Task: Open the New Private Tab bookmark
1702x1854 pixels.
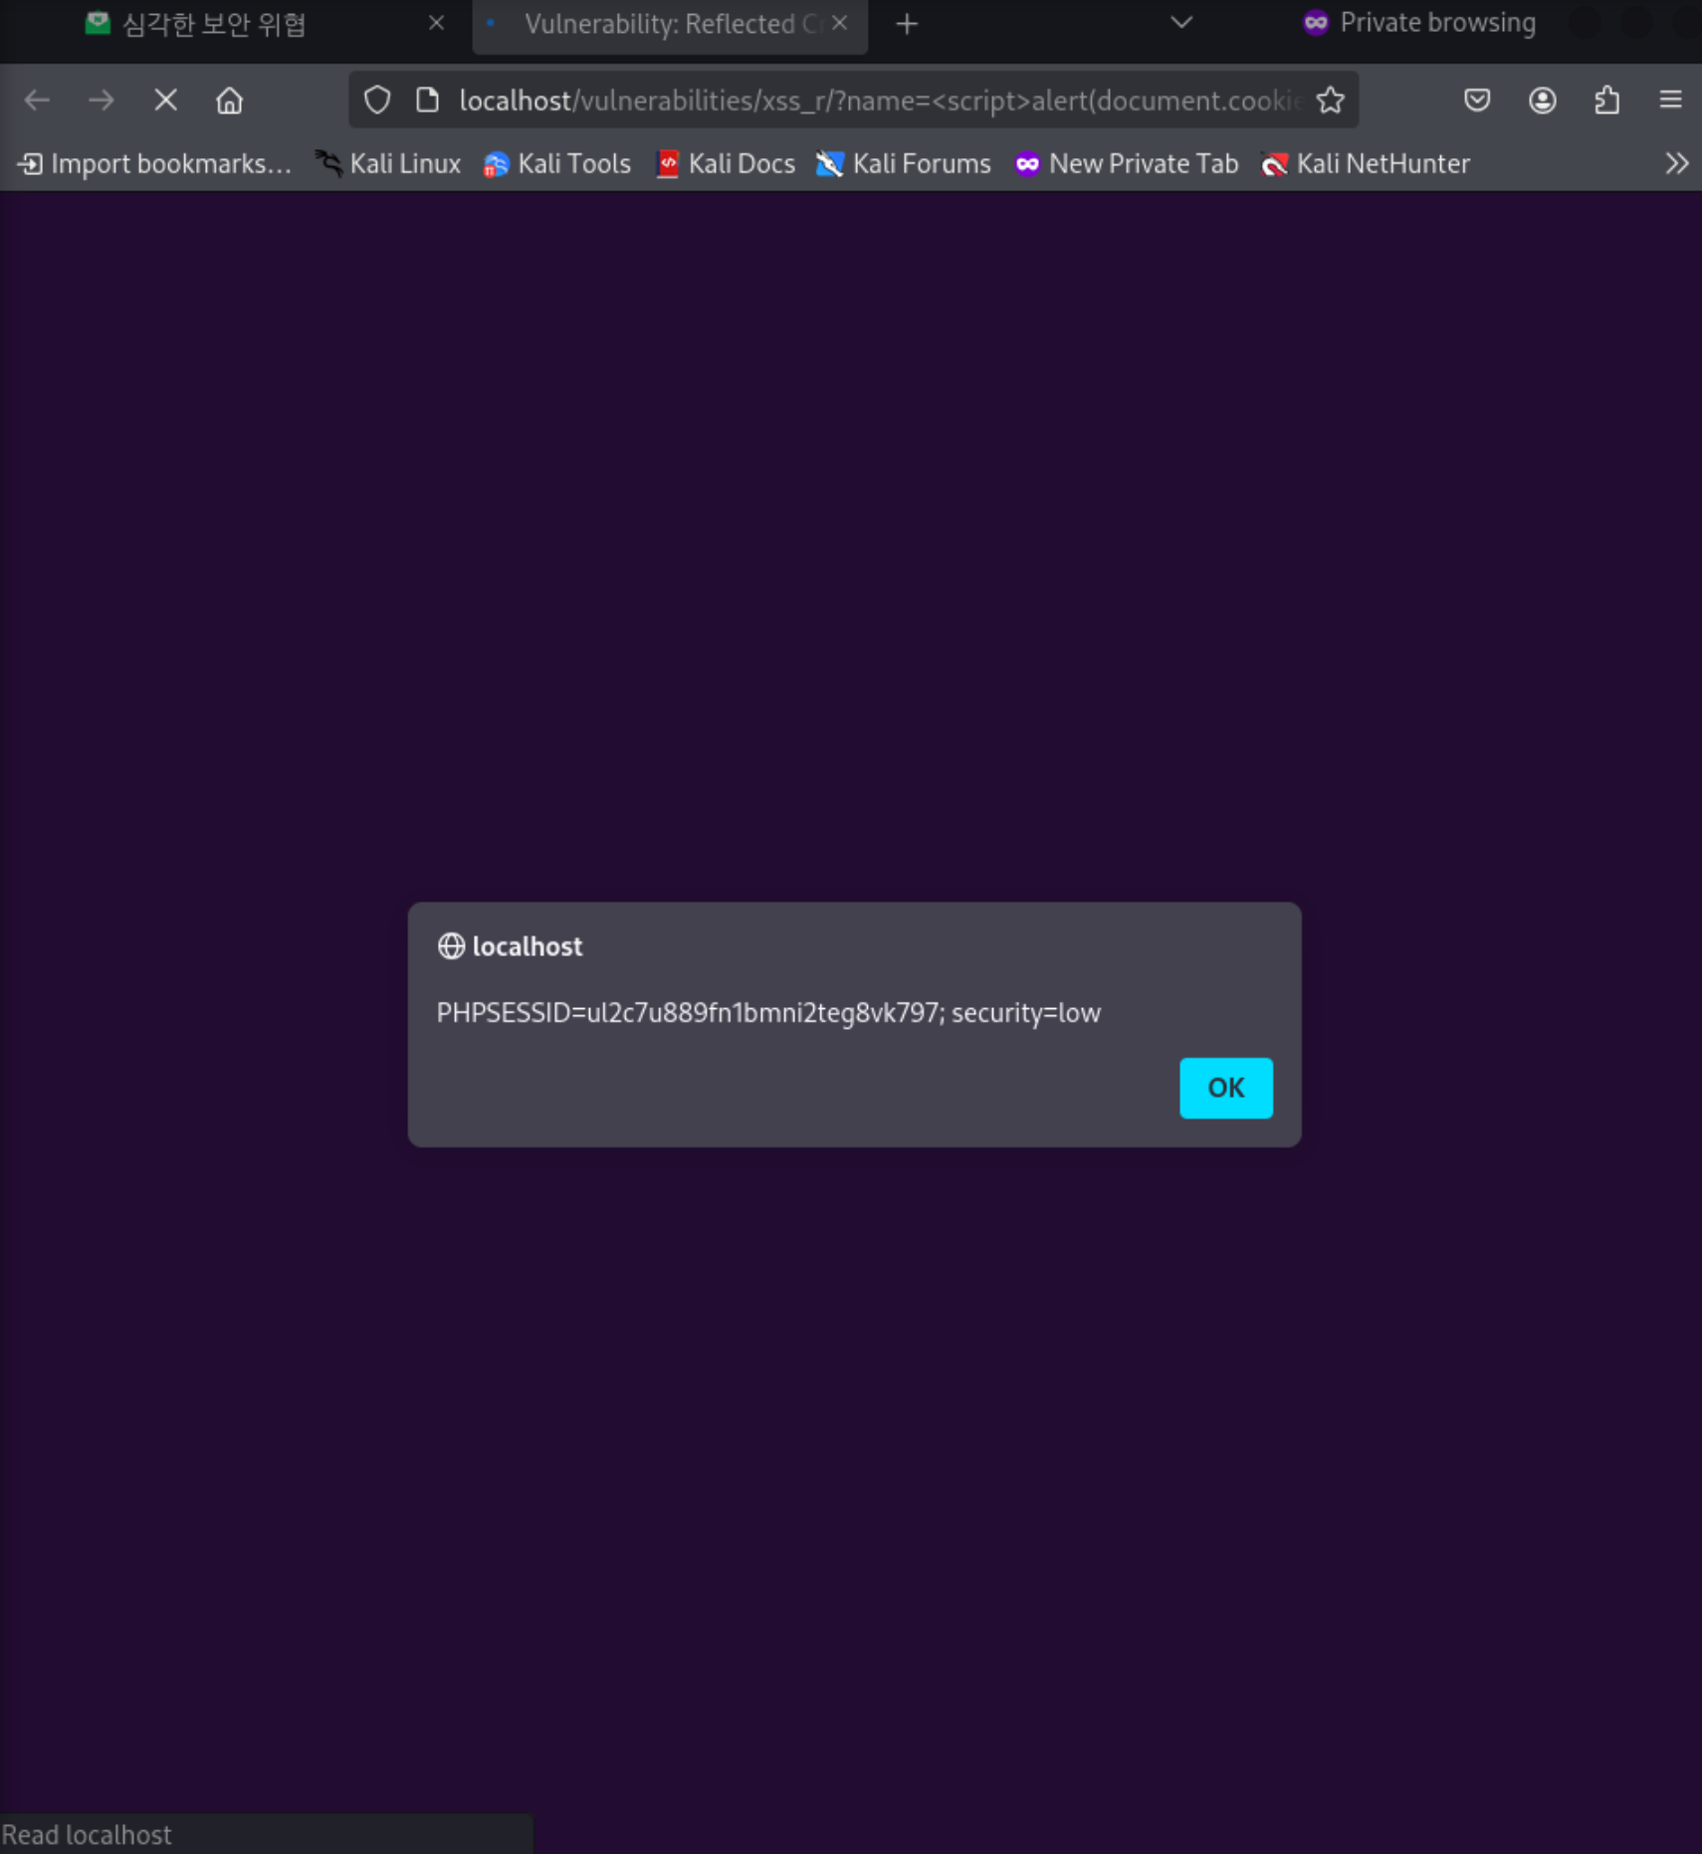Action: pyautogui.click(x=1127, y=163)
